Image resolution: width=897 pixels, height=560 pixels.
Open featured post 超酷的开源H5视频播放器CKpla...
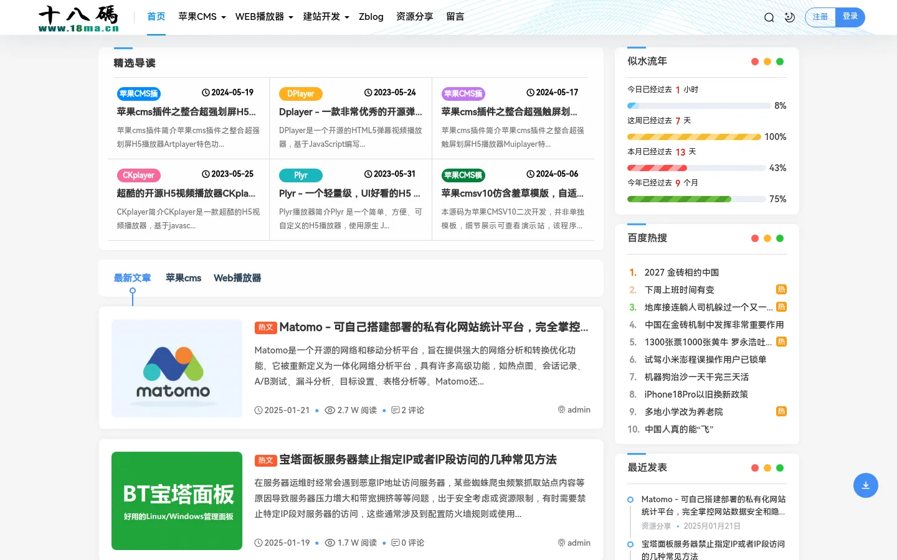pos(186,194)
